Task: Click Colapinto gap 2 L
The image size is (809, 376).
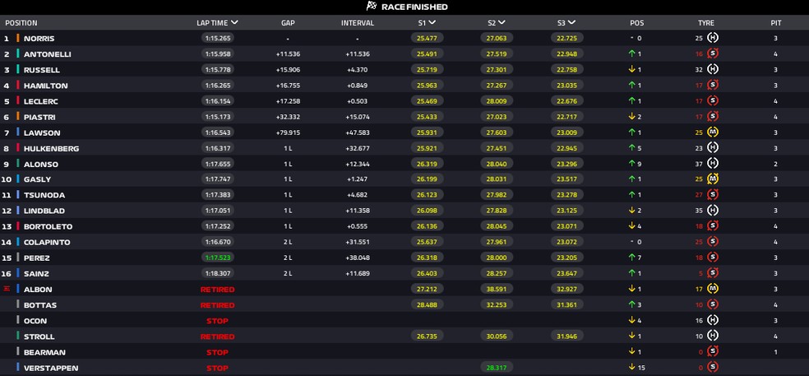Action: point(288,242)
